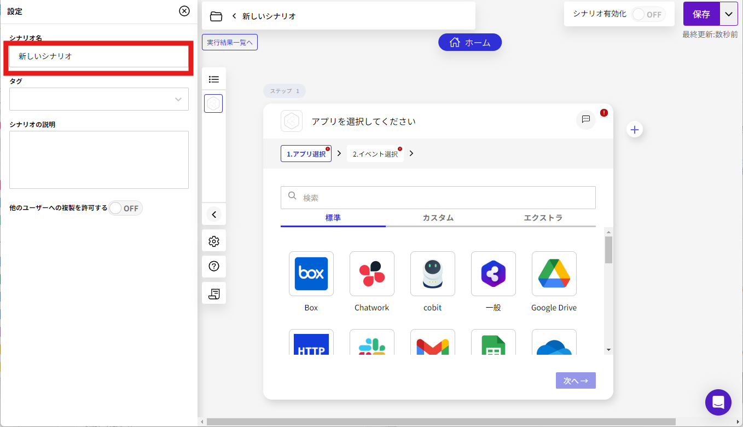Select the step 1 thumbnail in the sidebar
Screen dimensions: 743x427
(x=213, y=103)
